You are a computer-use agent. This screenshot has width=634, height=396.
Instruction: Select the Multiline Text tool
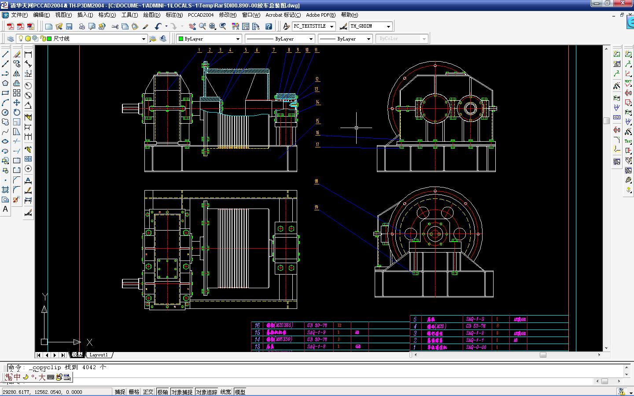coord(5,209)
